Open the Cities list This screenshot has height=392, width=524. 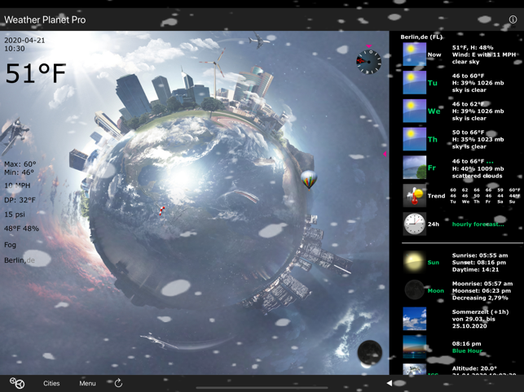51,383
